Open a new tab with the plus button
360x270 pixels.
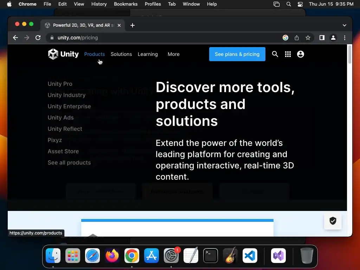[x=133, y=25]
